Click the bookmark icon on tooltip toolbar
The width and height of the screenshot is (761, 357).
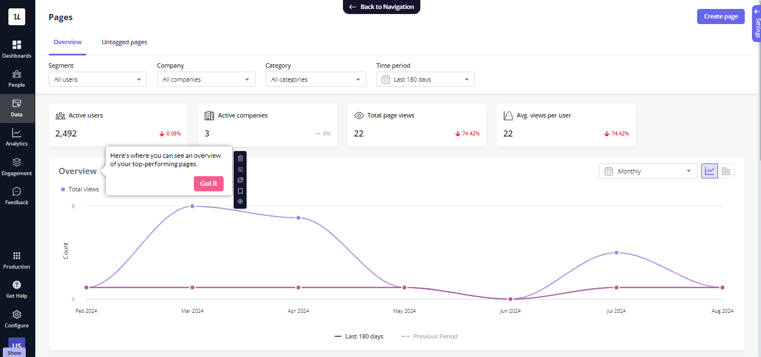[x=240, y=191]
